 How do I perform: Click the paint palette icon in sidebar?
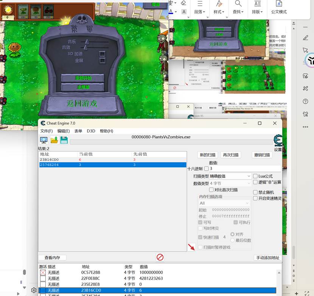coord(305,76)
